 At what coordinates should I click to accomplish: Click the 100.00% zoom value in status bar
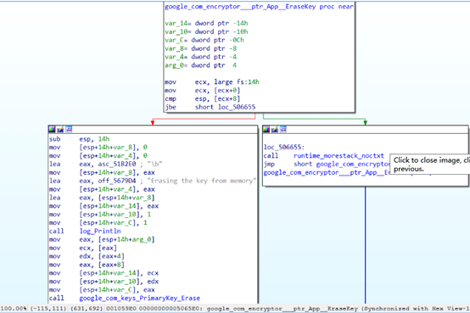14,309
